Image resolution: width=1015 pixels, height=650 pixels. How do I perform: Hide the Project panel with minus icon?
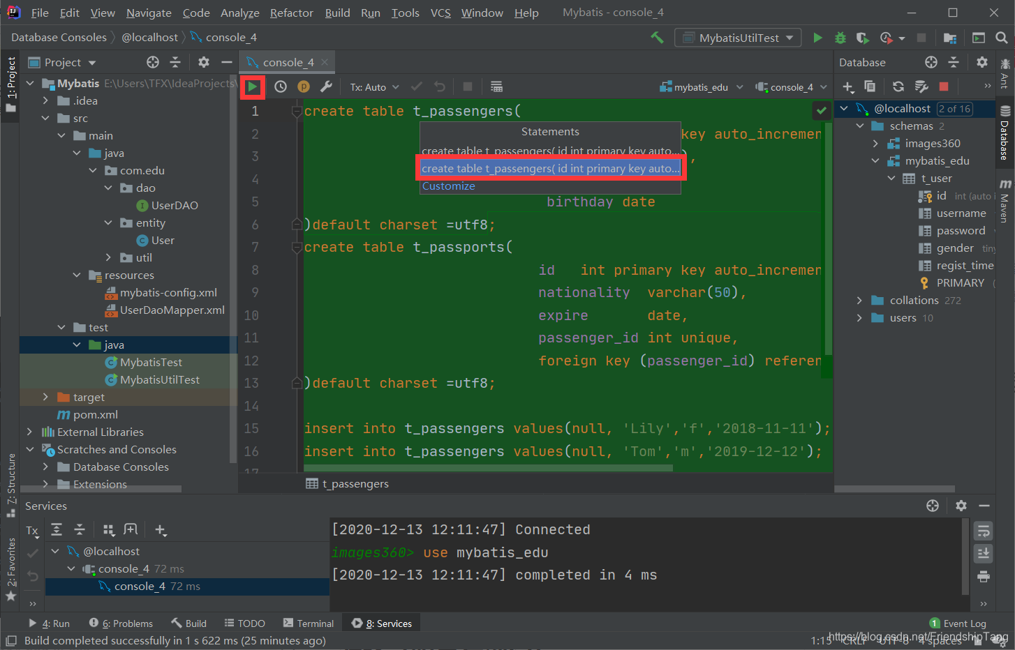[x=226, y=63]
